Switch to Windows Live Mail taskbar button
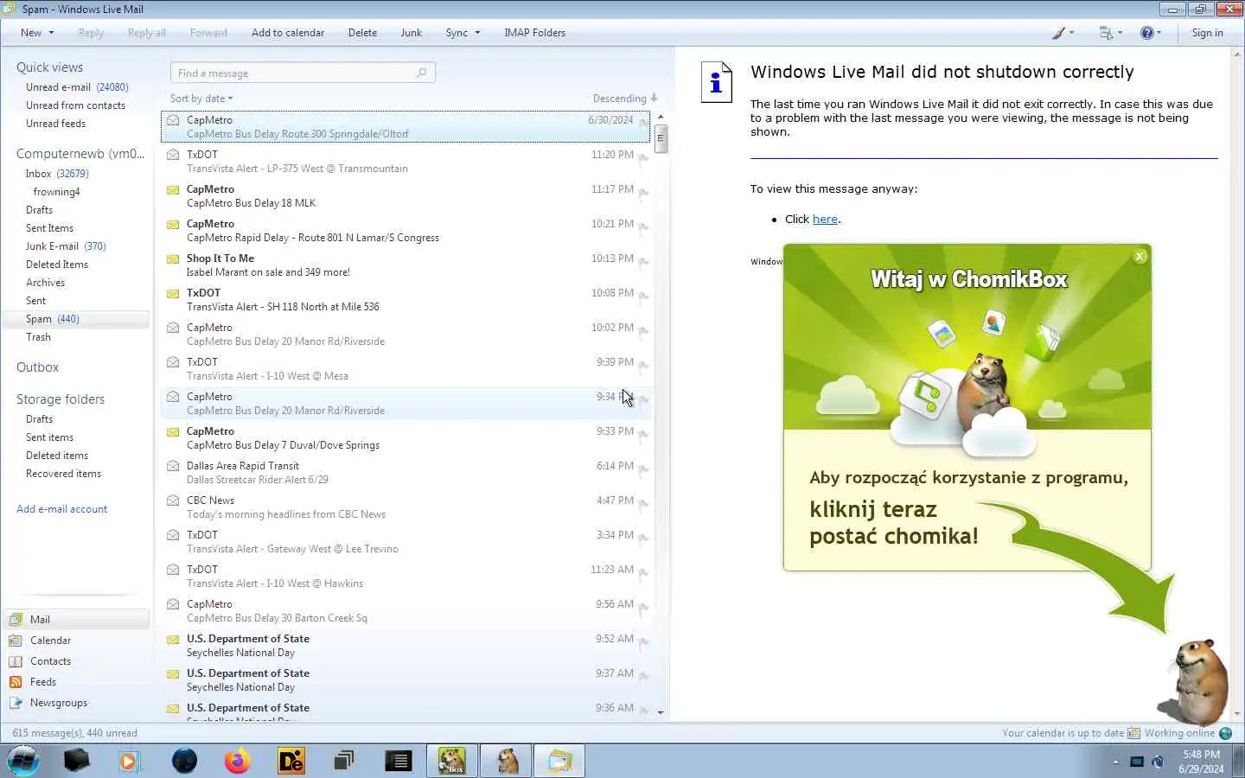 [x=559, y=761]
